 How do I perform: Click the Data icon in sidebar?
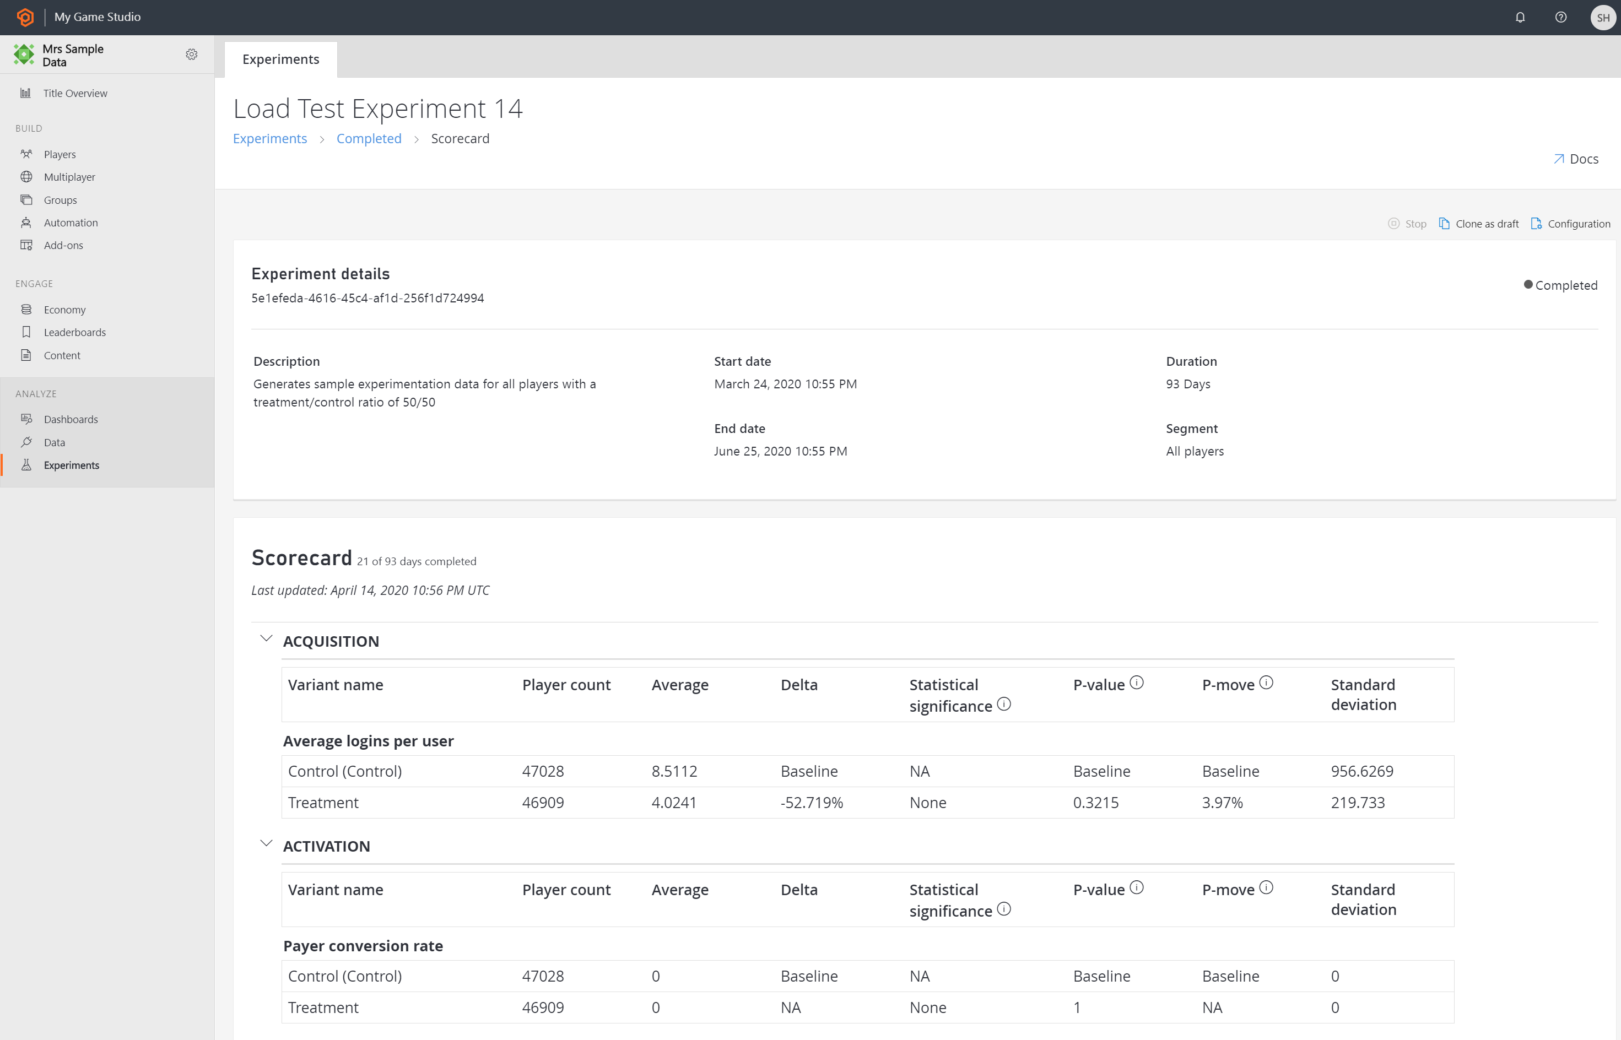(x=27, y=442)
